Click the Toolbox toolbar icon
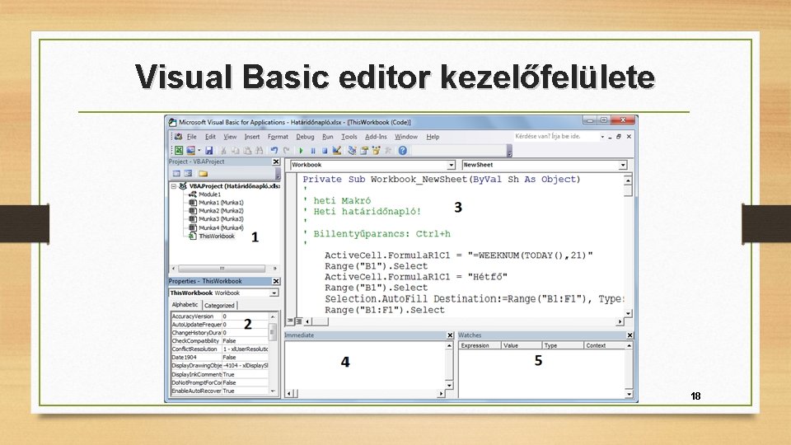This screenshot has height=445, width=791. 388,150
